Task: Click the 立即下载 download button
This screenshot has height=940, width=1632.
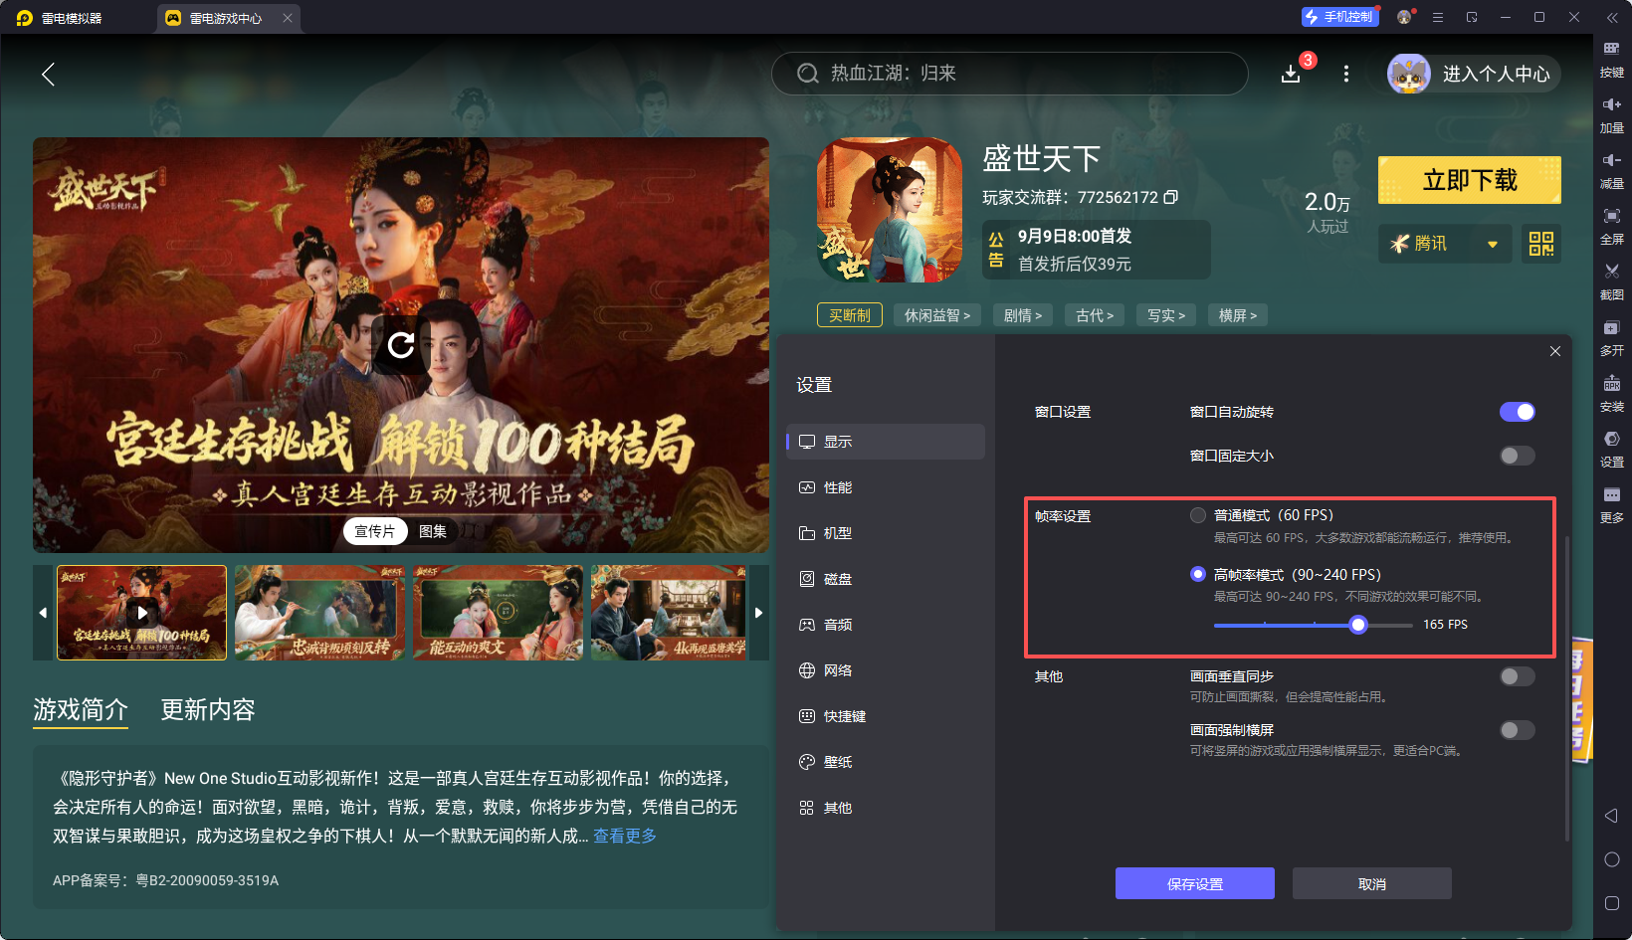Action: tap(1470, 180)
